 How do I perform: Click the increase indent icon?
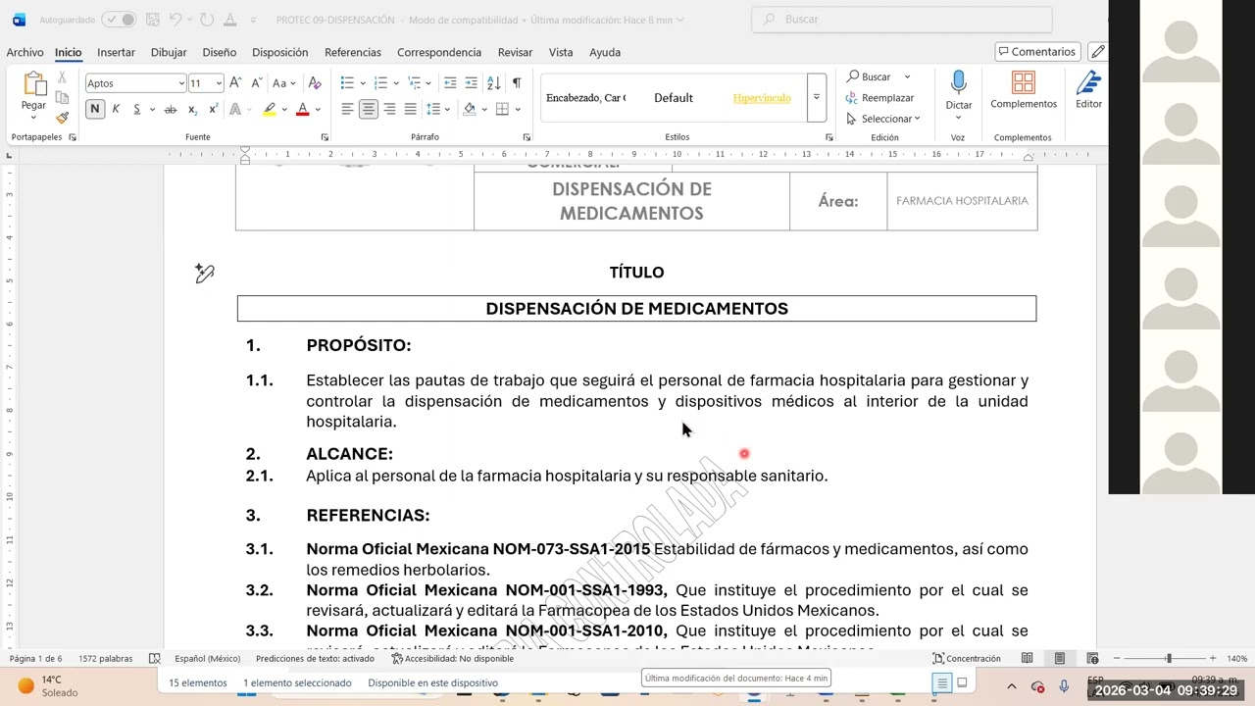(x=472, y=83)
